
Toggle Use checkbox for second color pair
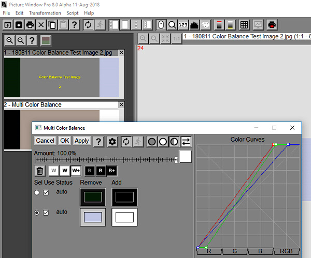click(46, 213)
